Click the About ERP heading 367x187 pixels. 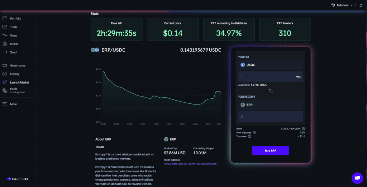[103, 139]
